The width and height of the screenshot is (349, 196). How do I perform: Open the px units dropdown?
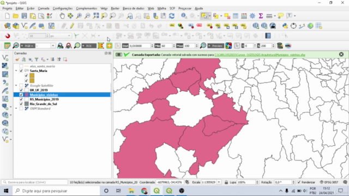coord(69,36)
